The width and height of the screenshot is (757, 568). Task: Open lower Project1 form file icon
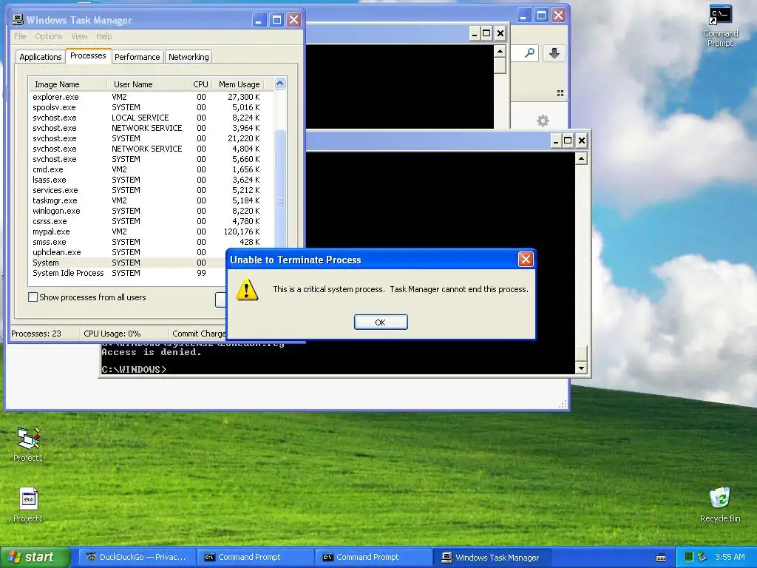[x=28, y=505]
